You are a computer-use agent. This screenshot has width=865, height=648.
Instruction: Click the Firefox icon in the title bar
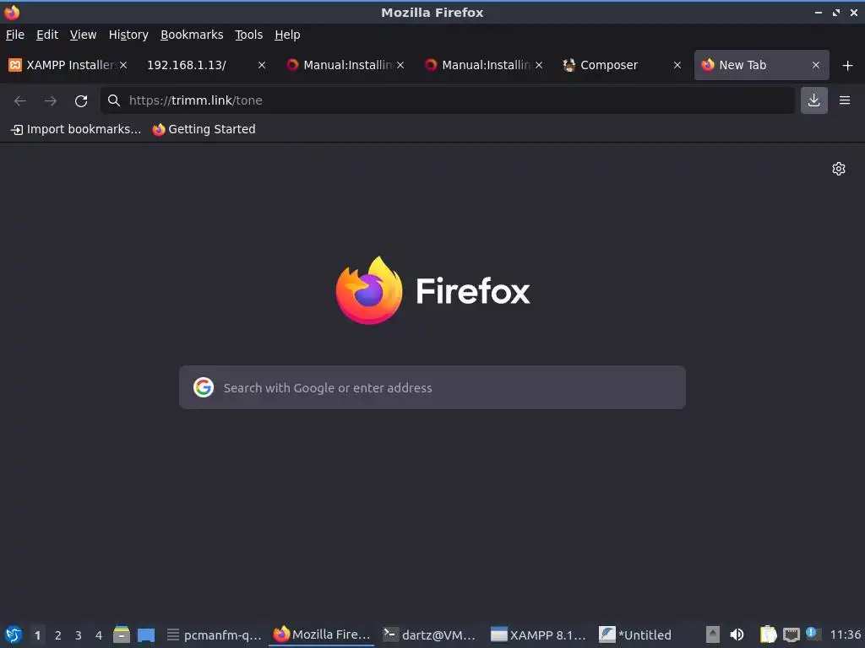(x=12, y=12)
